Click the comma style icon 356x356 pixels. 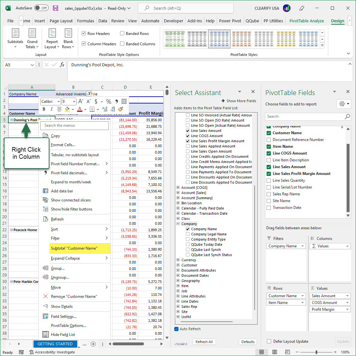[x=117, y=101]
